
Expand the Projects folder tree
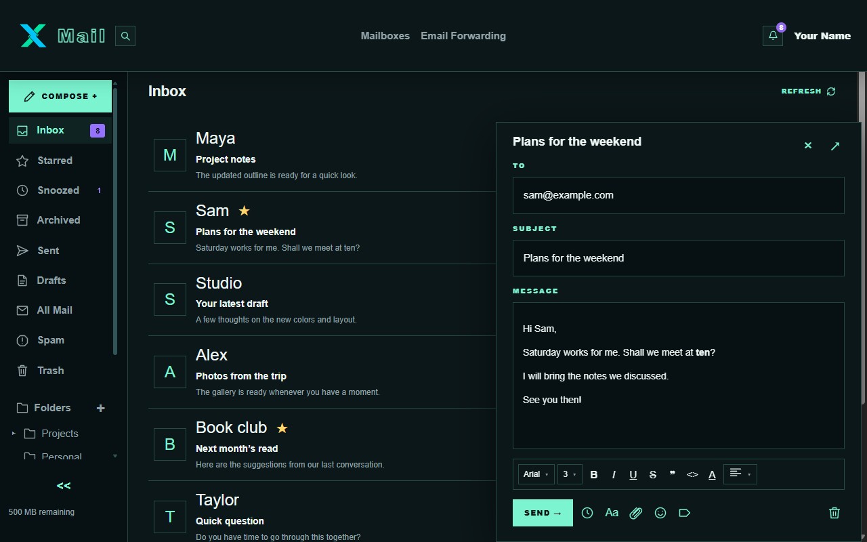[14, 434]
